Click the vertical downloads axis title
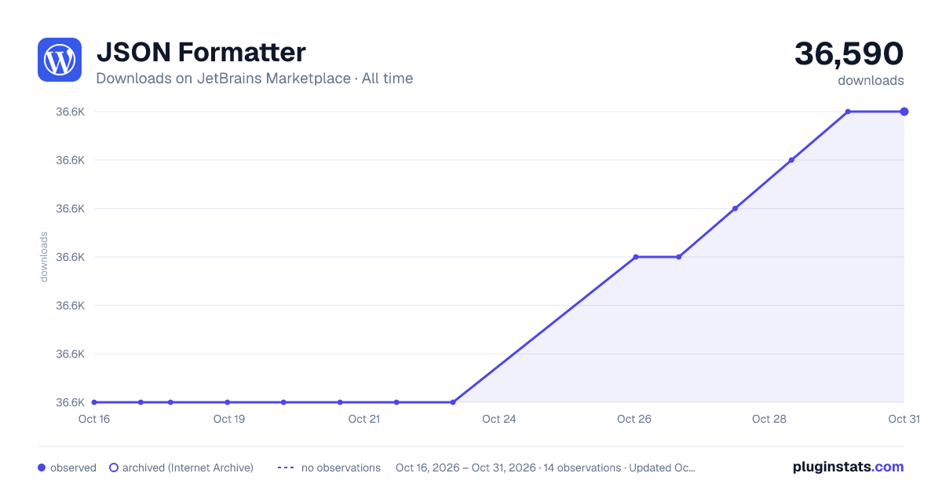 coord(44,257)
